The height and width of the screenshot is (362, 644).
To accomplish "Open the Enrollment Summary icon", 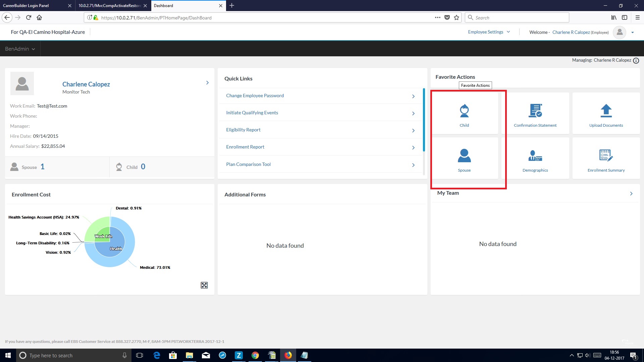I will click(606, 156).
